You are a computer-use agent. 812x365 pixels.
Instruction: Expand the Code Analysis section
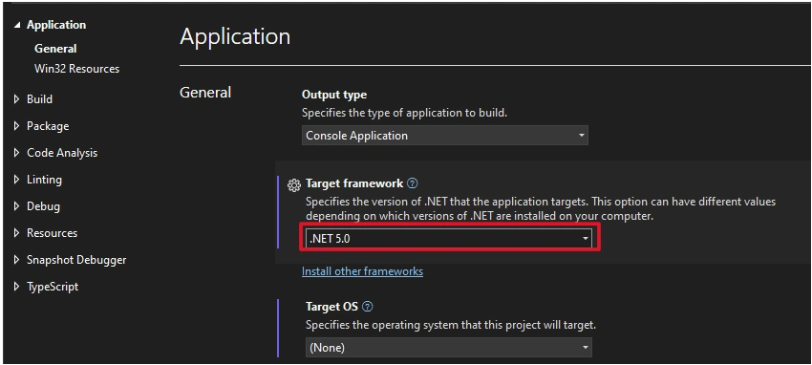tap(16, 153)
